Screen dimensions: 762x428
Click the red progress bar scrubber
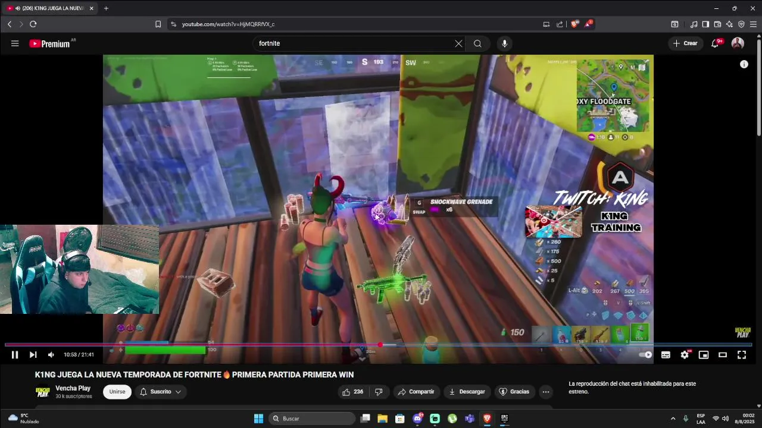380,344
